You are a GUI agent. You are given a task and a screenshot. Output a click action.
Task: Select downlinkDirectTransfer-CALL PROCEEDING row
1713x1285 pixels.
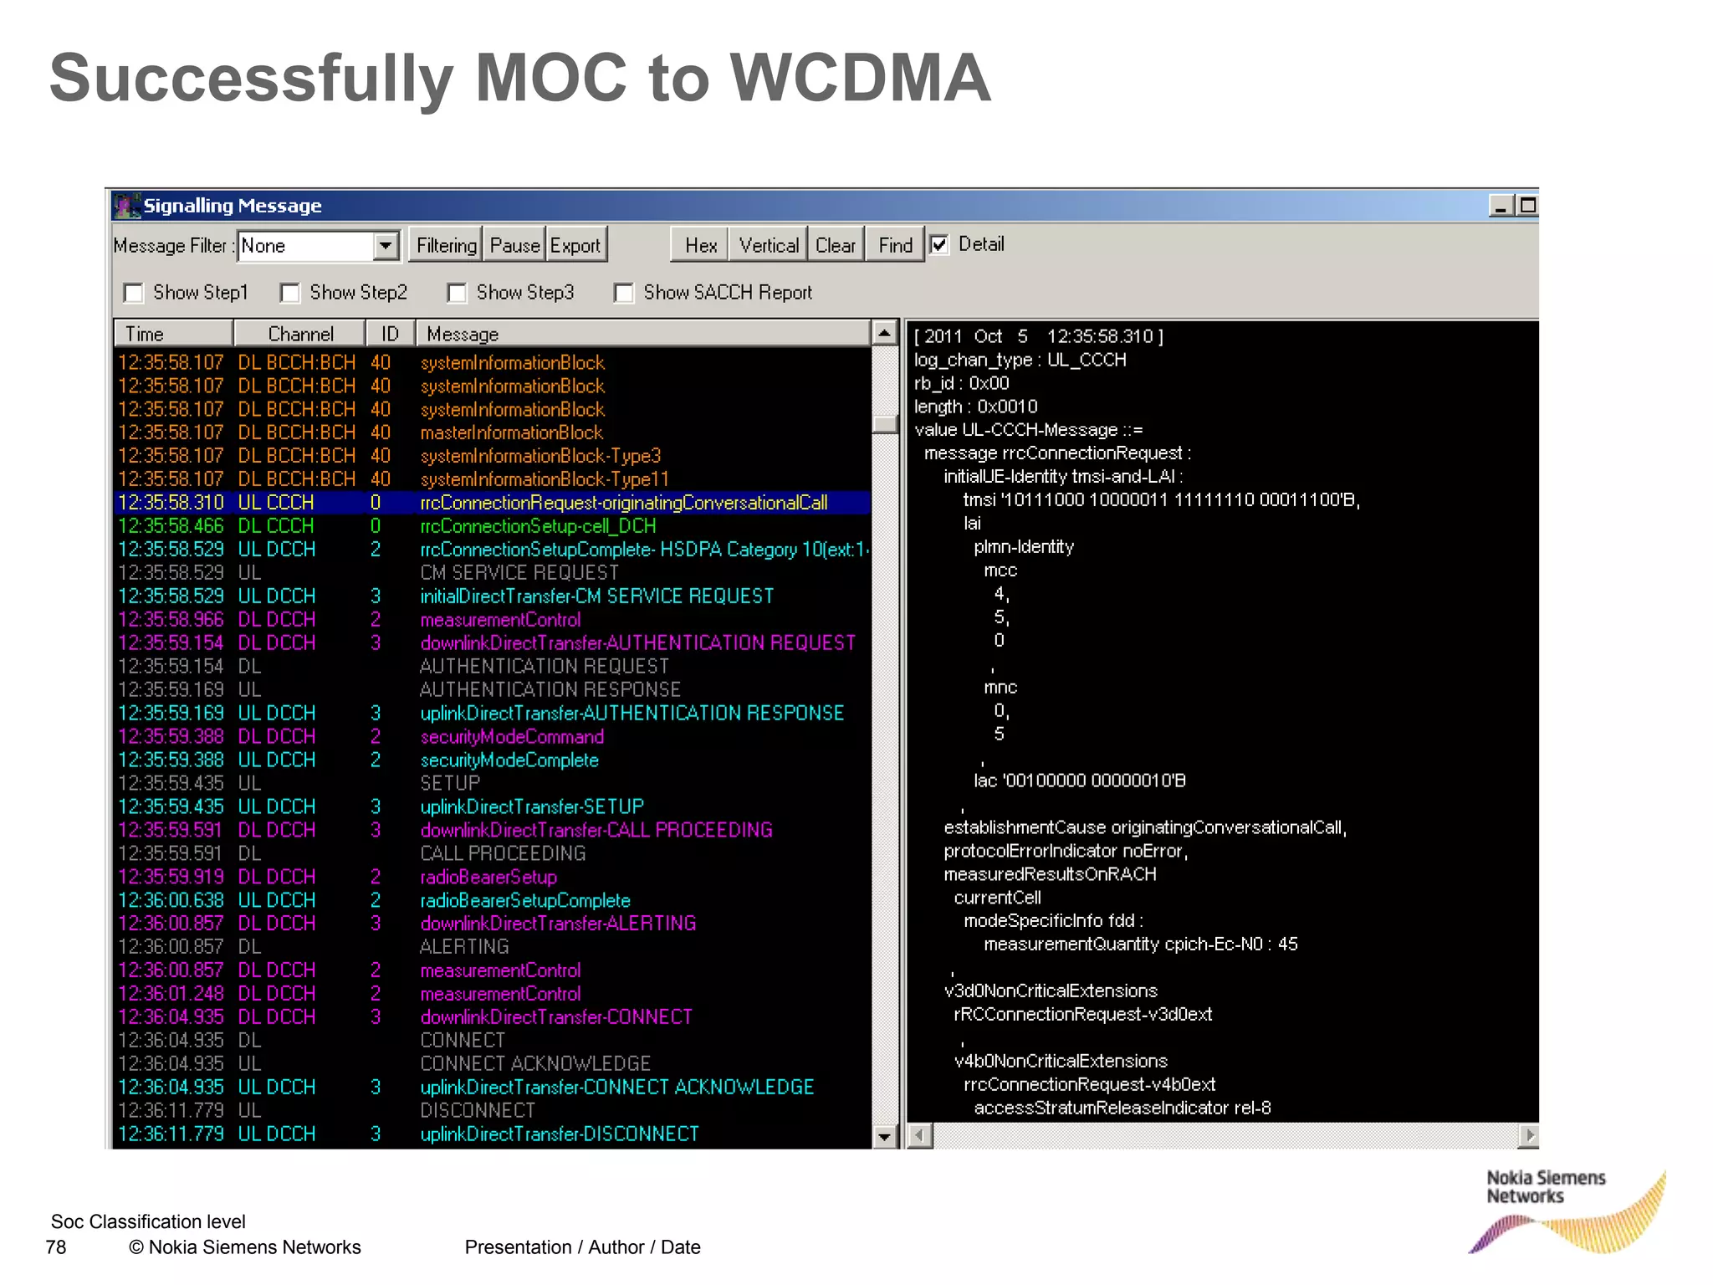coord(492,830)
